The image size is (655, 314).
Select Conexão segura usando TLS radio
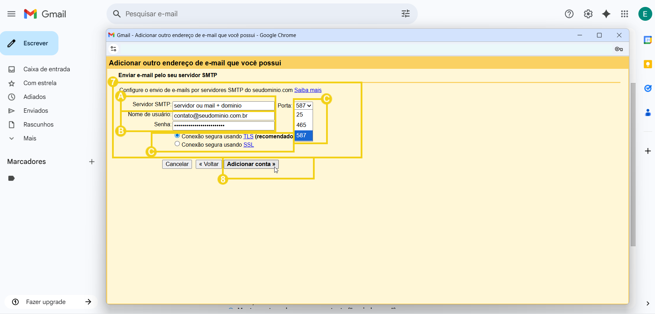177,136
